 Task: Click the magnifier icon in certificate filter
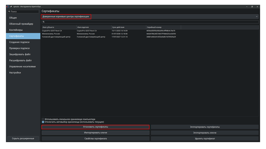(x=43, y=22)
